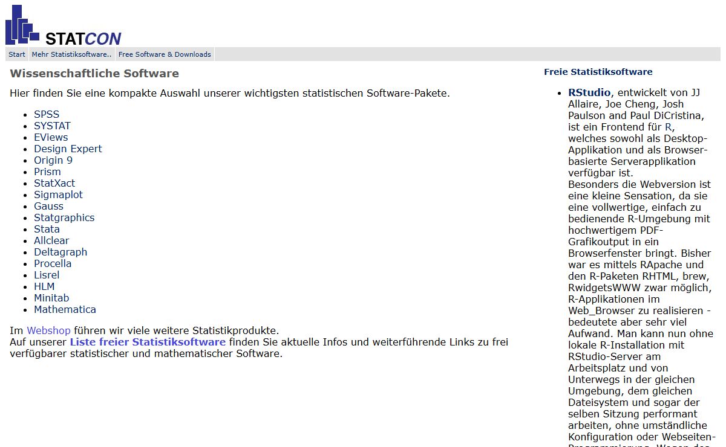Click the sentence starting 'Hier finden Sie'
Viewport: 726px width, 447px height.
(x=230, y=93)
